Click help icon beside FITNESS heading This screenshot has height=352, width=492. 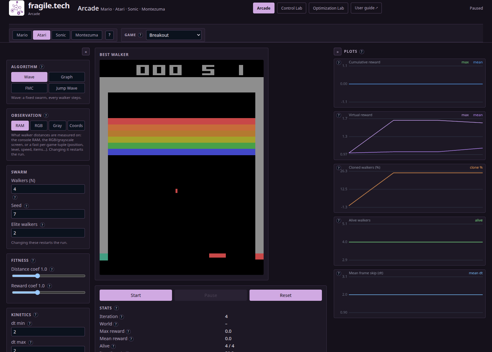[x=33, y=260]
